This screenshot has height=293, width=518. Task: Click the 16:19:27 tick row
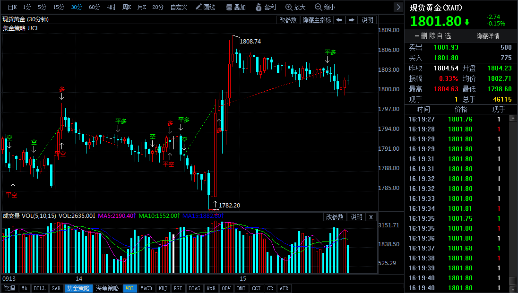tap(457, 119)
